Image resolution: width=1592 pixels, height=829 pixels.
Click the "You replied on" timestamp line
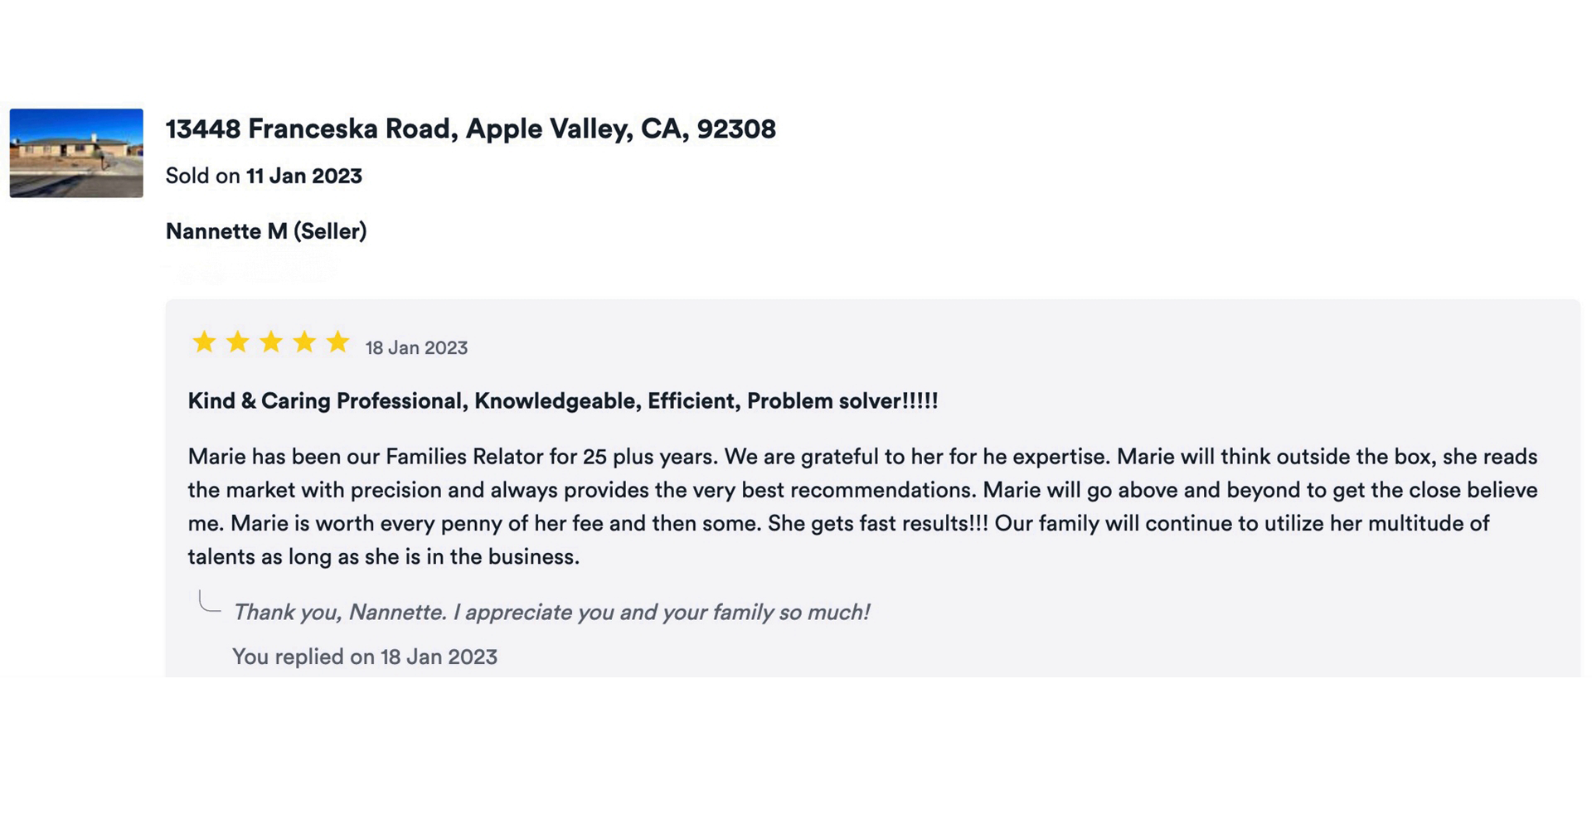365,657
